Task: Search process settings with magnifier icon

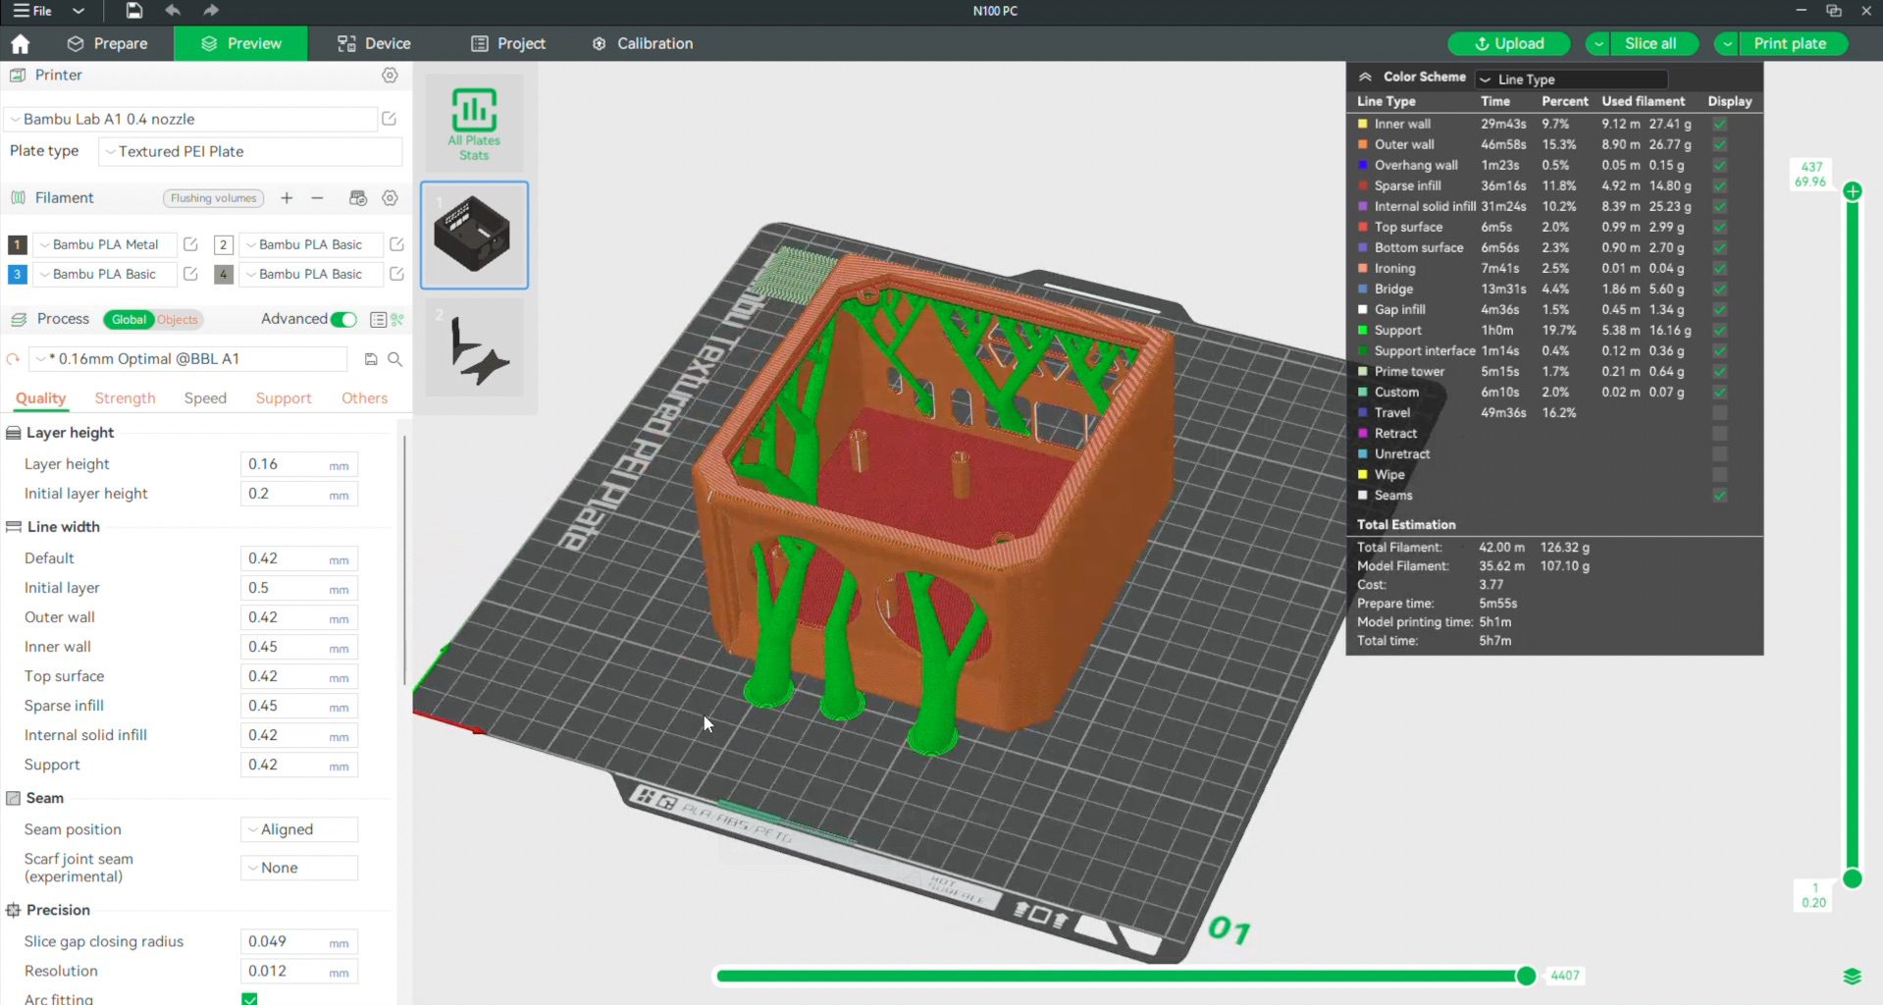Action: (x=395, y=359)
